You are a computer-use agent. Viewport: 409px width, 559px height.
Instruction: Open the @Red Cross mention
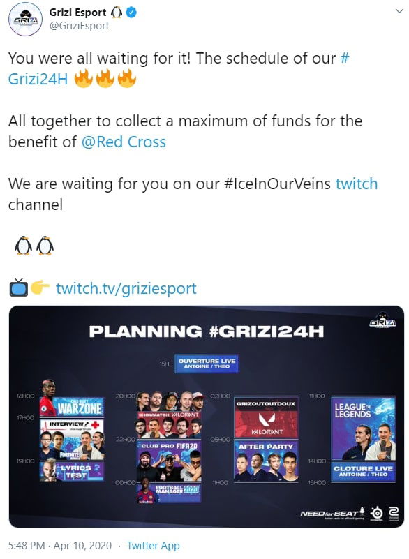(124, 142)
